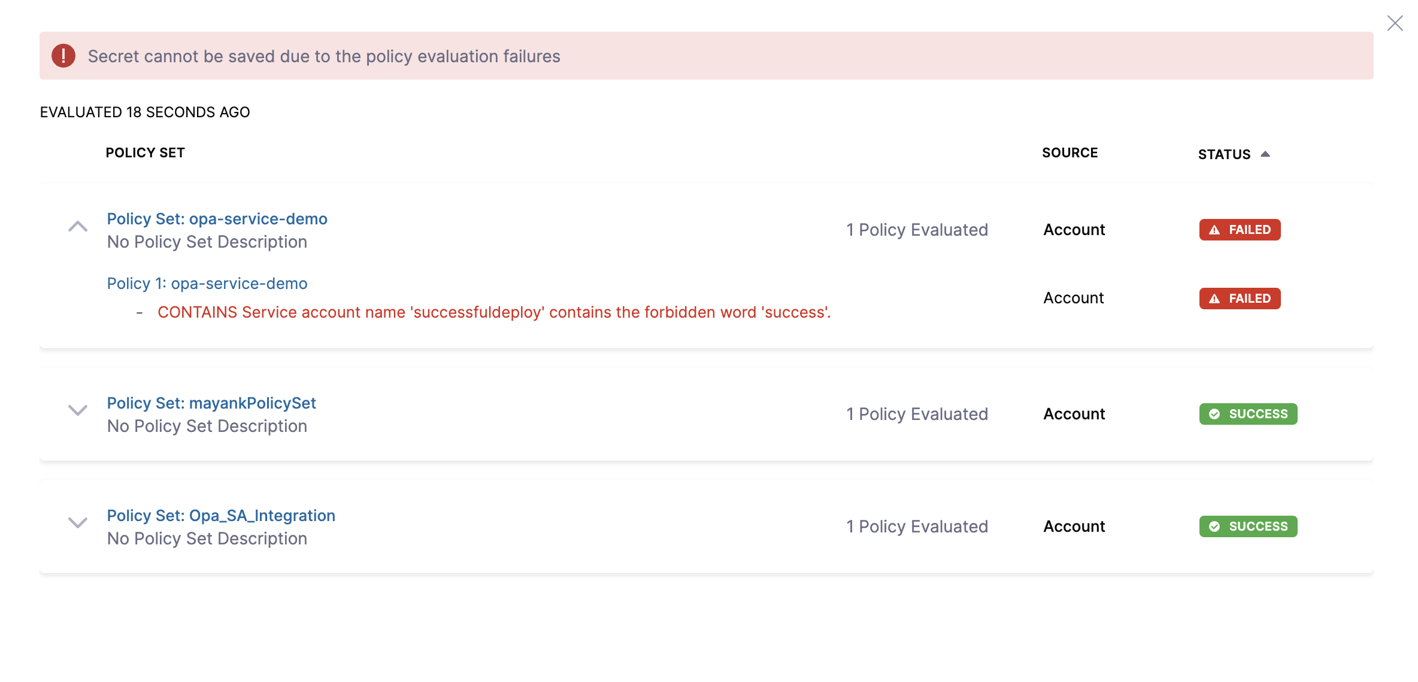Expand the Opa_SA_Integration policy set
The width and height of the screenshot is (1418, 682).
[78, 523]
